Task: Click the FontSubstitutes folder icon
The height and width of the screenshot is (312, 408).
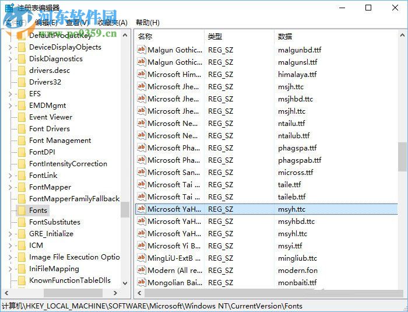Action: [22, 222]
